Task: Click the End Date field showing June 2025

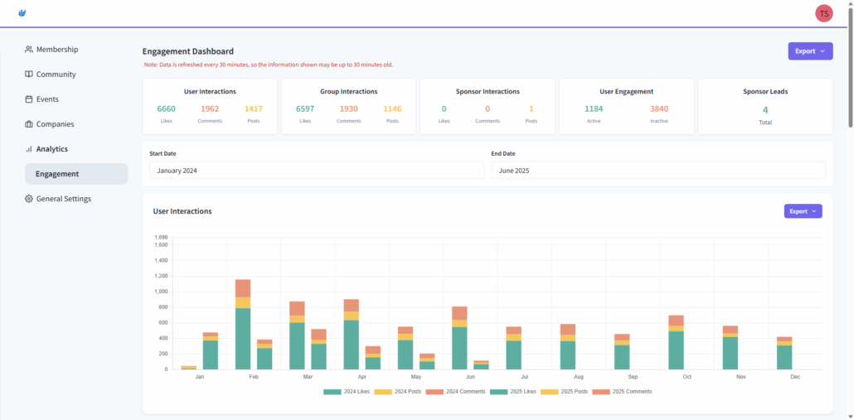Action: 658,170
